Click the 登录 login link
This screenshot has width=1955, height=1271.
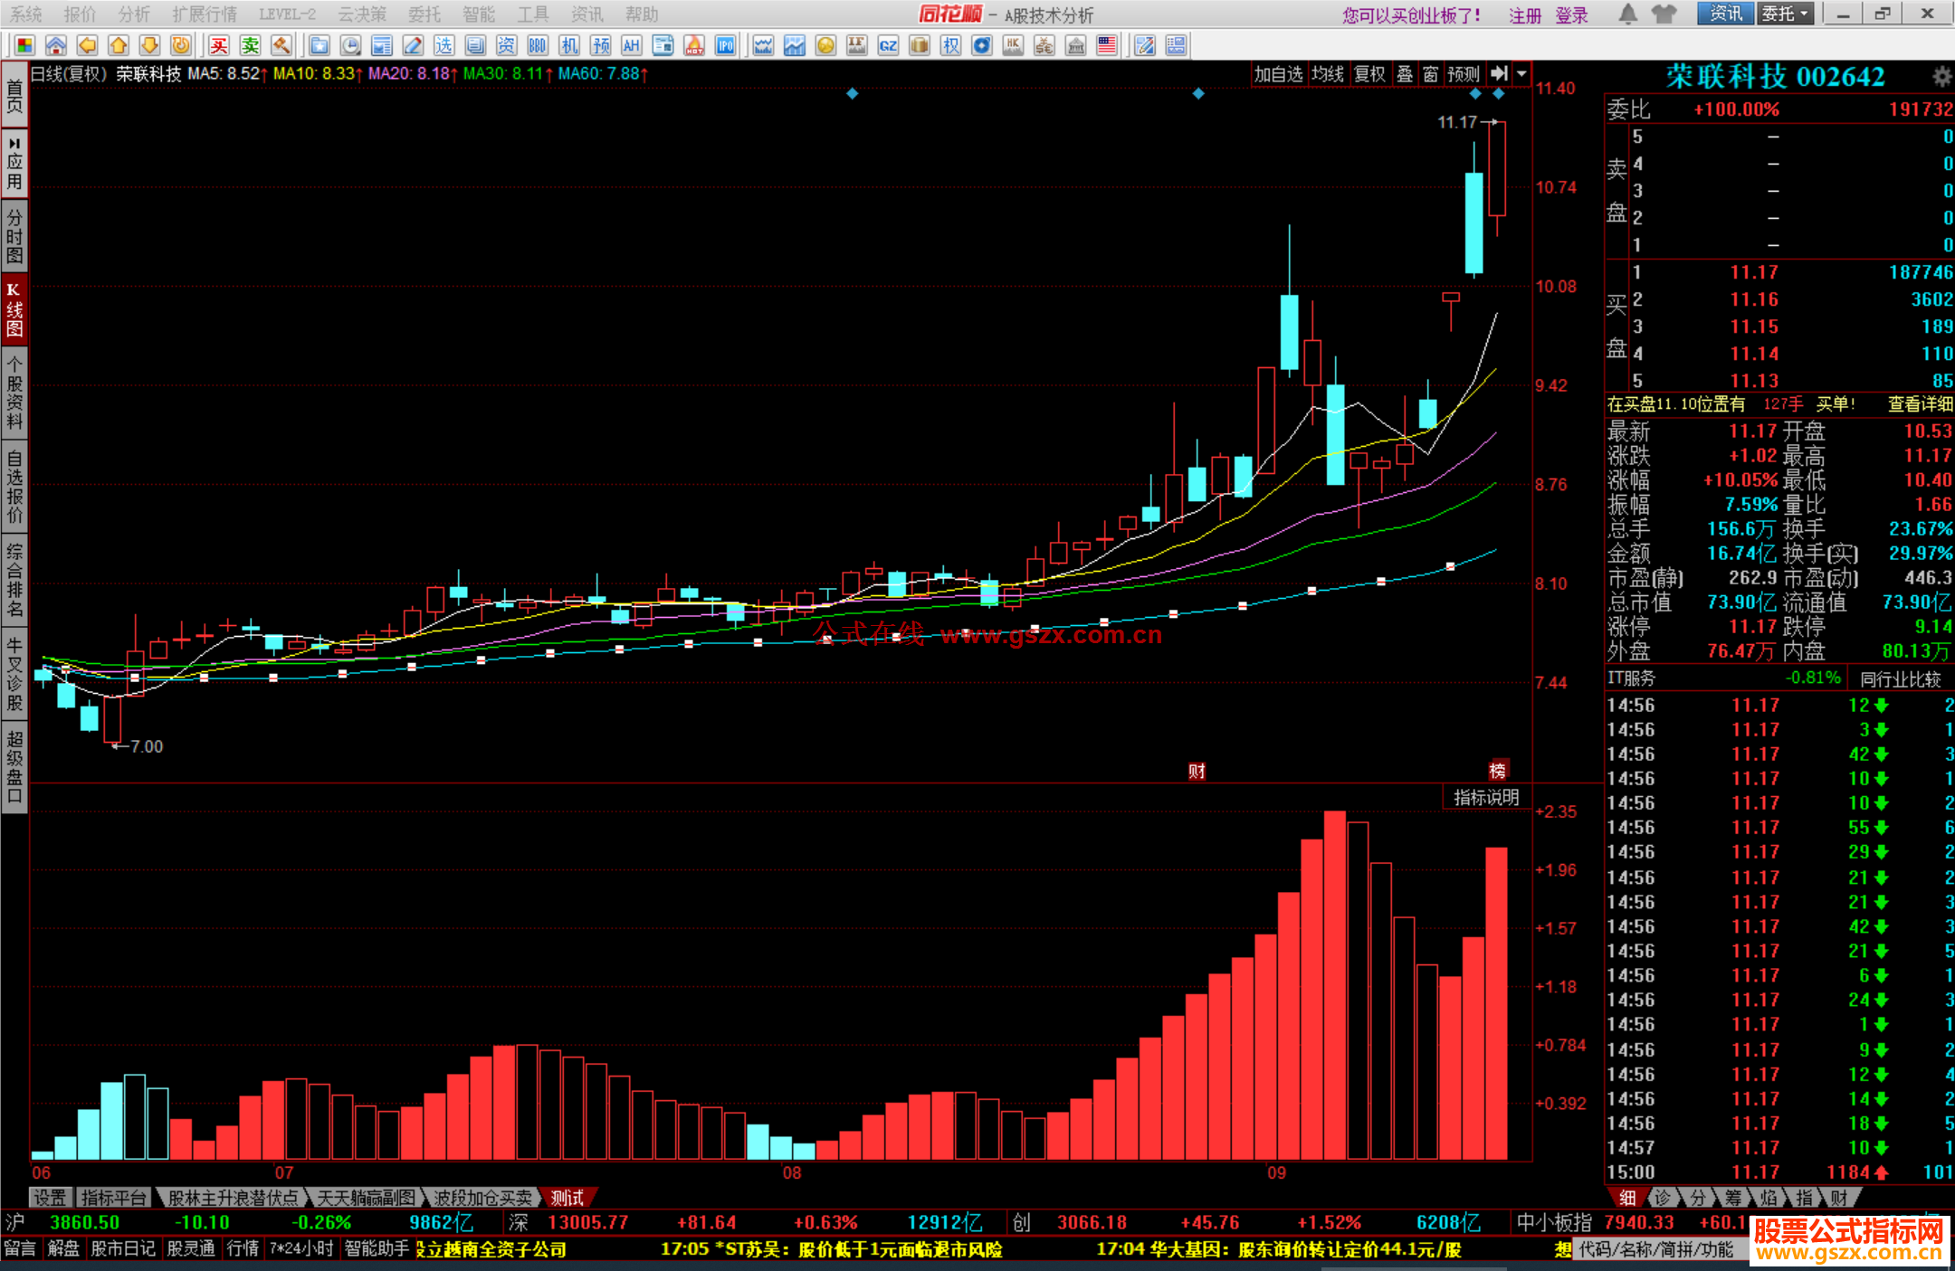click(1572, 15)
